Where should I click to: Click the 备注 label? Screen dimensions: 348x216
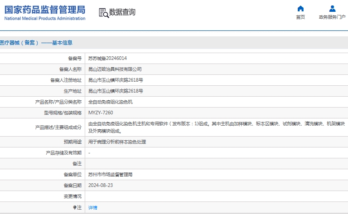77,164
